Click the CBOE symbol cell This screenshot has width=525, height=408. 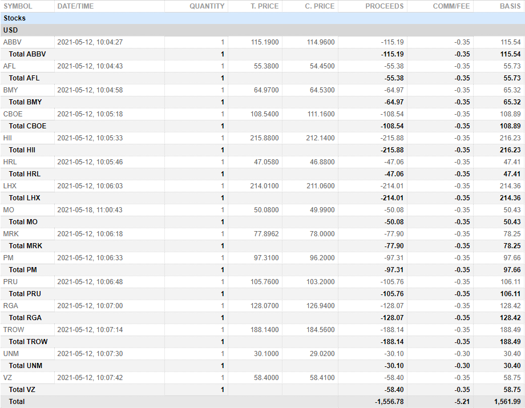13,114
